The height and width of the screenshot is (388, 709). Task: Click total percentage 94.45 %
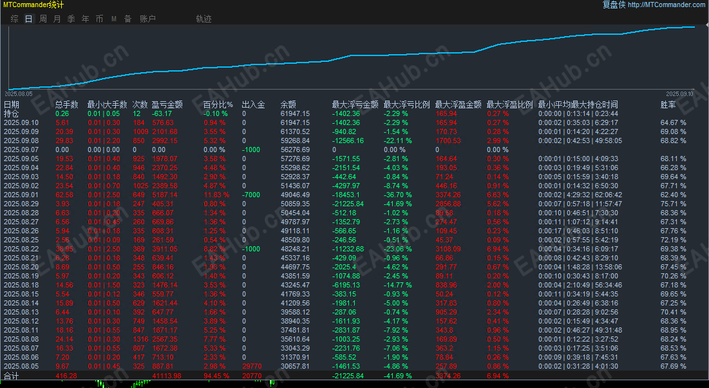click(x=216, y=376)
